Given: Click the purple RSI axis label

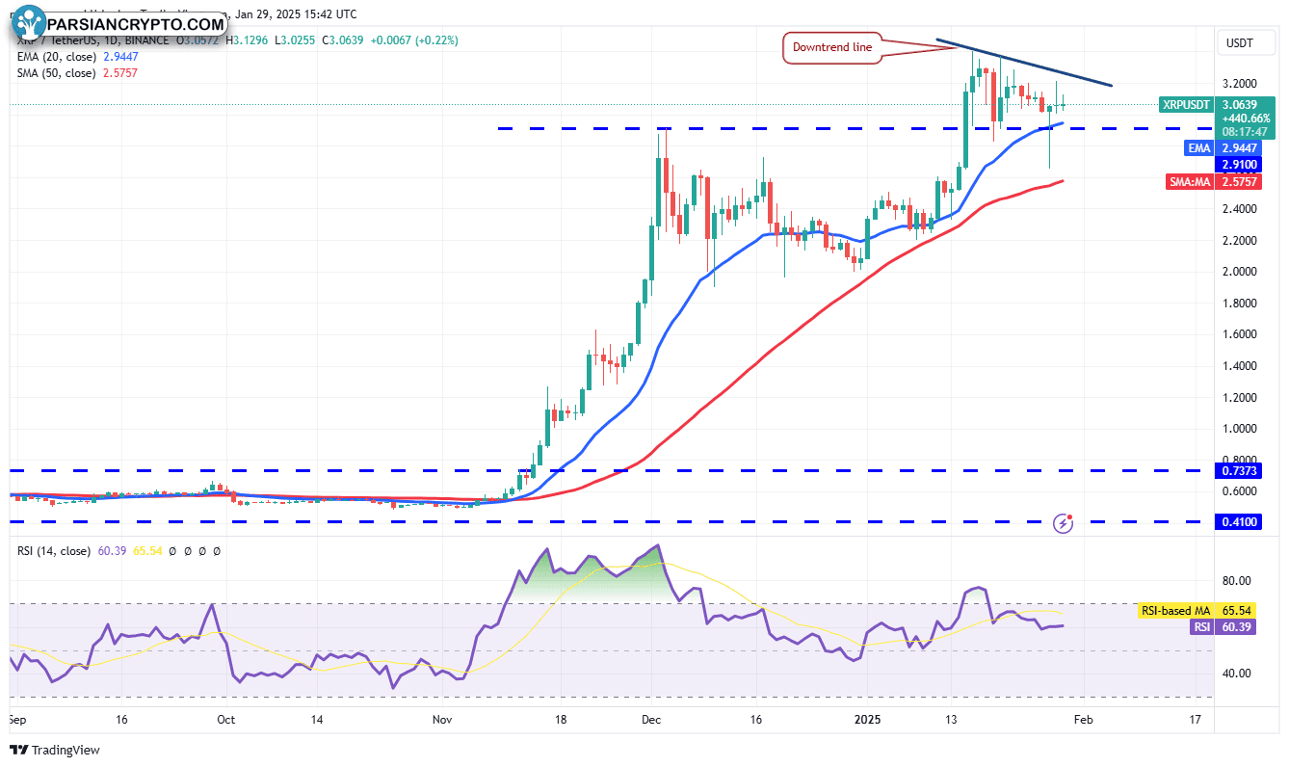Looking at the screenshot, I should [x=1200, y=626].
